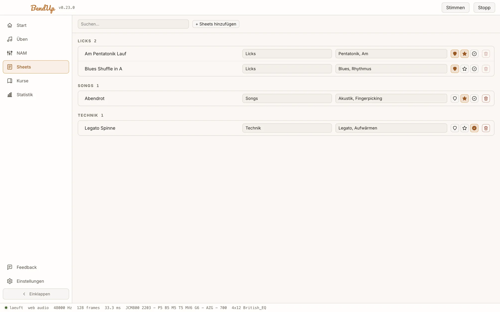Open the Abendrot sheet title
500x312 pixels.
(x=94, y=98)
